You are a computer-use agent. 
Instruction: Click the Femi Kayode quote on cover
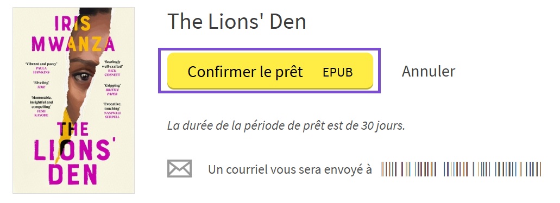tap(41, 106)
